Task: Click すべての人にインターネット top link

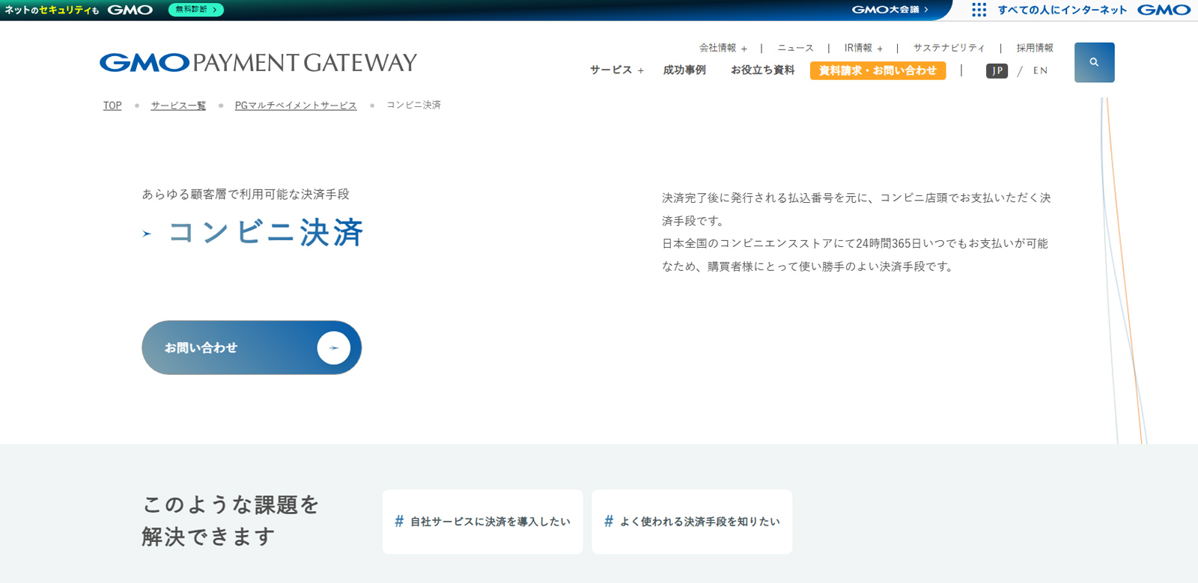Action: [1062, 10]
